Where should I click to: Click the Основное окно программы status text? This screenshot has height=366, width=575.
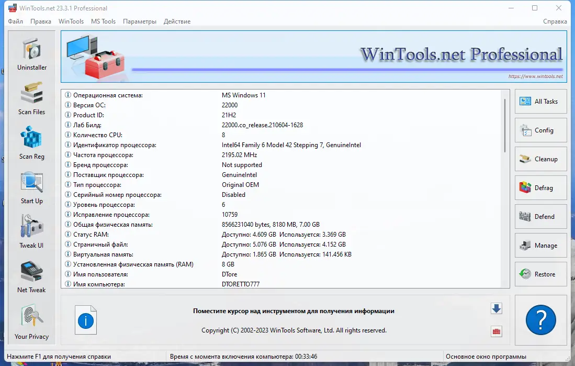(486, 357)
